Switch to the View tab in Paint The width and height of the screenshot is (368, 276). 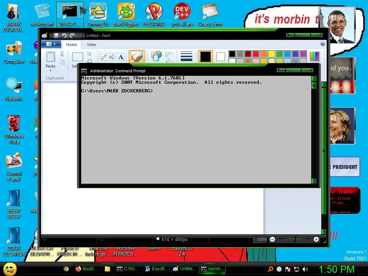91,44
